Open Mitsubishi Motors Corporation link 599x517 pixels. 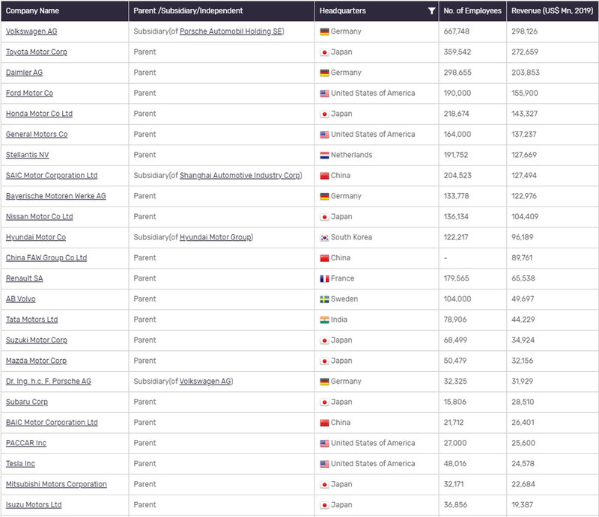coord(56,485)
